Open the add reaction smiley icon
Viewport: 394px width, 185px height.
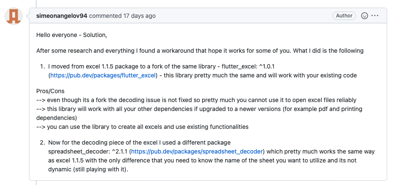[364, 16]
